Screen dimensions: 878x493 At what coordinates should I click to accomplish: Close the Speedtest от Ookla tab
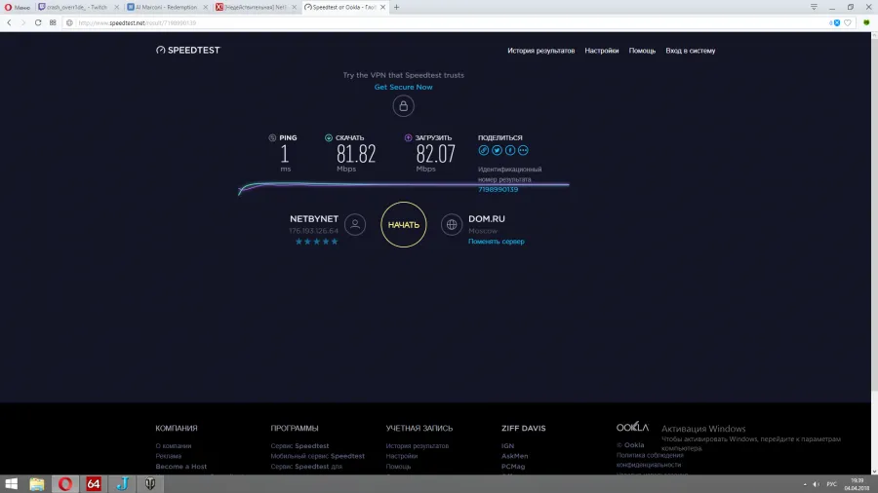pyautogui.click(x=383, y=7)
